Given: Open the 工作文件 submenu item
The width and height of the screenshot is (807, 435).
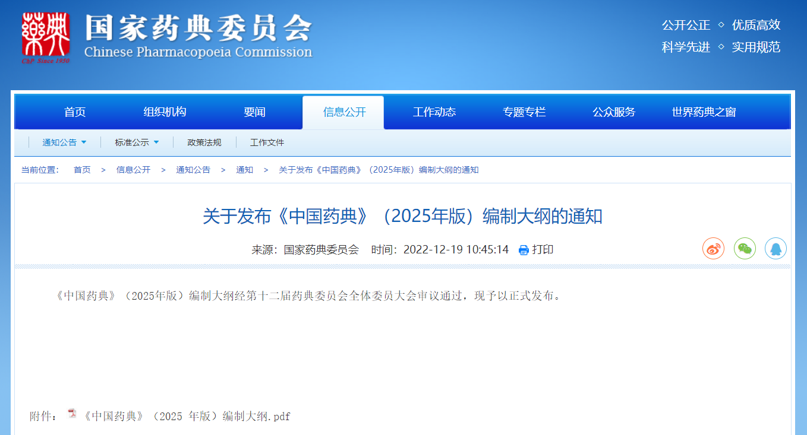Looking at the screenshot, I should tap(267, 142).
